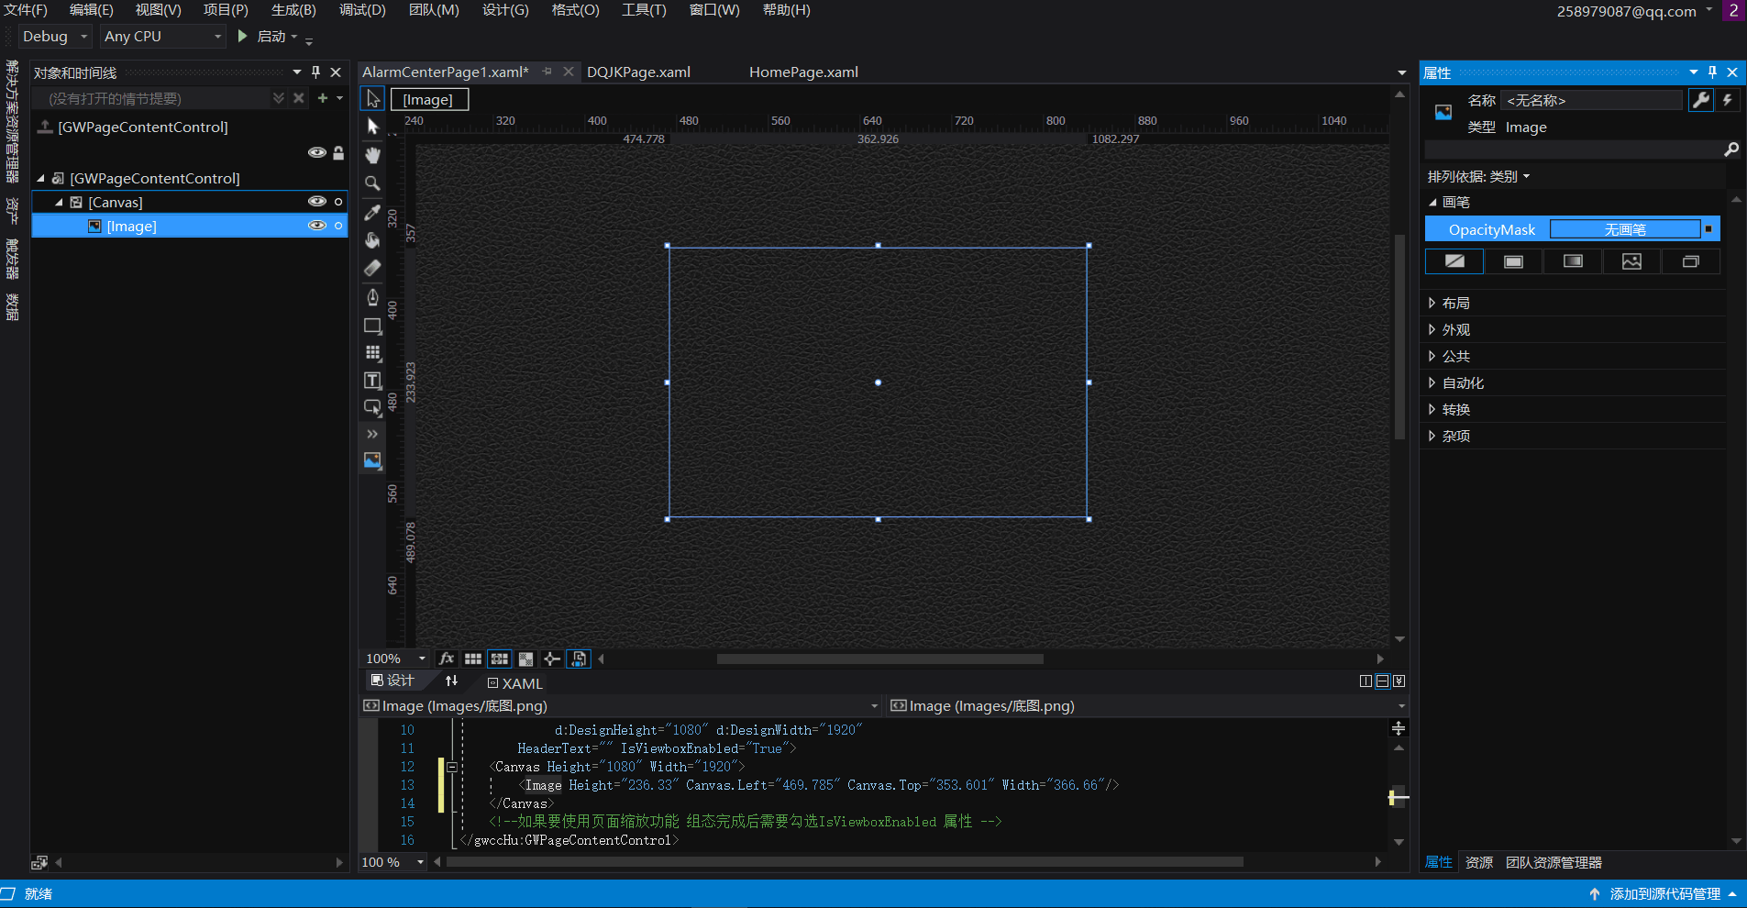Click the OpacityMask 无画笔 brush swatch
The height and width of the screenshot is (908, 1747).
coord(1624,229)
